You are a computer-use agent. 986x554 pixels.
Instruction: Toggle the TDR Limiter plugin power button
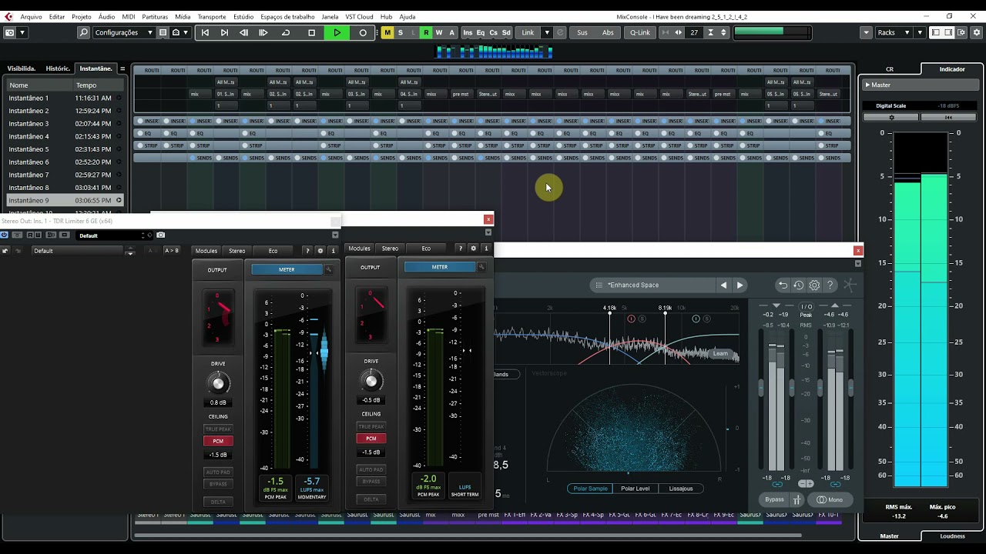pyautogui.click(x=5, y=235)
